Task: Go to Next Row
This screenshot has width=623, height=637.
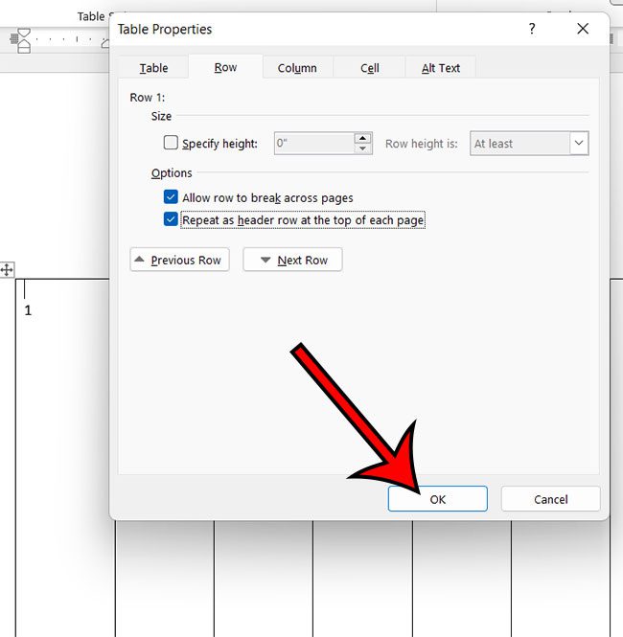Action: point(292,260)
